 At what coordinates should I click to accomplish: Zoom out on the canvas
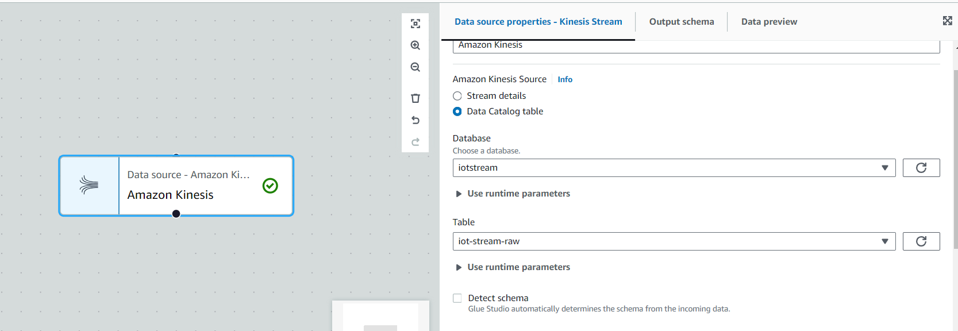[415, 67]
